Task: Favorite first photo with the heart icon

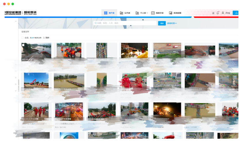Action: pos(49,45)
